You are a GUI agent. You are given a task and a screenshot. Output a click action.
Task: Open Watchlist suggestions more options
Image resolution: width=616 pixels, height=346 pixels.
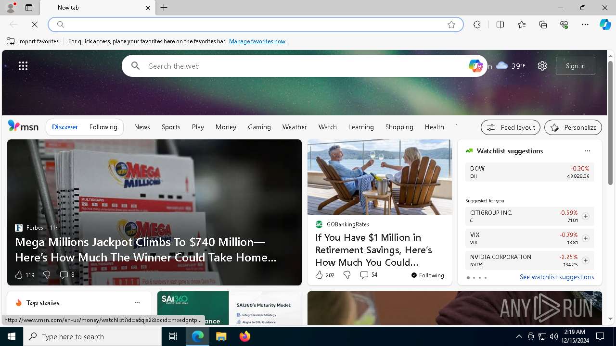tap(587, 151)
